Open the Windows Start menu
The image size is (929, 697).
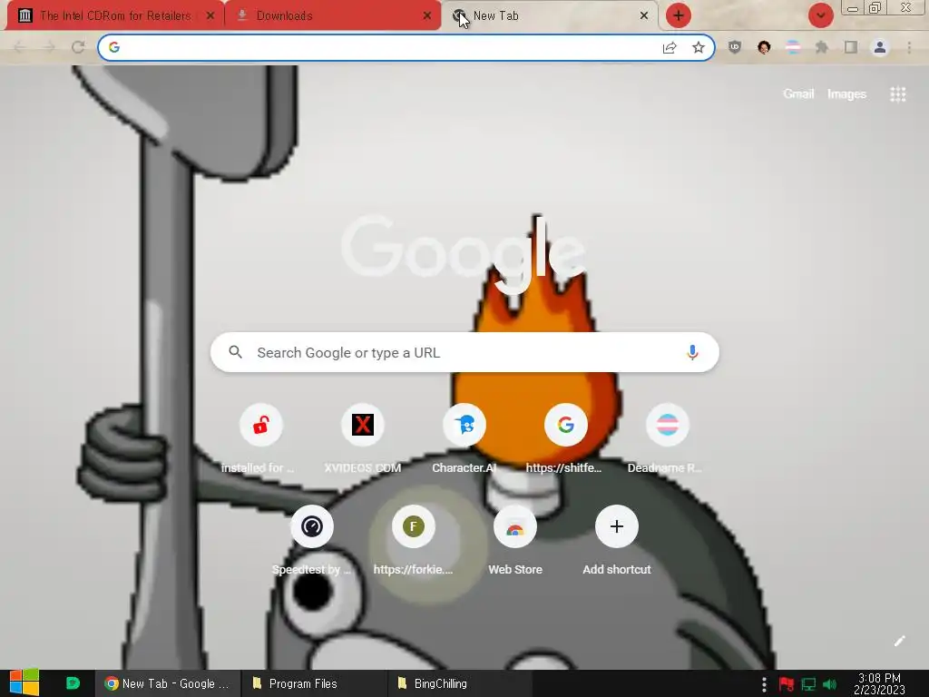pos(24,683)
